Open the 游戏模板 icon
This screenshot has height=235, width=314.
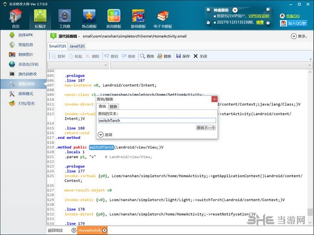pos(138,19)
